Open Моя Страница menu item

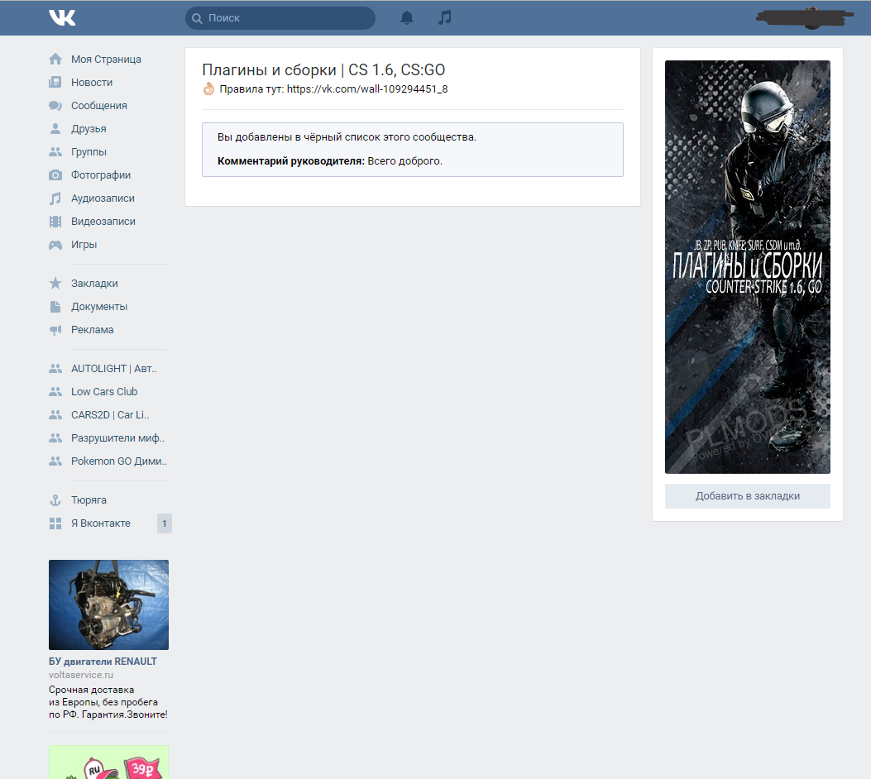[x=106, y=59]
